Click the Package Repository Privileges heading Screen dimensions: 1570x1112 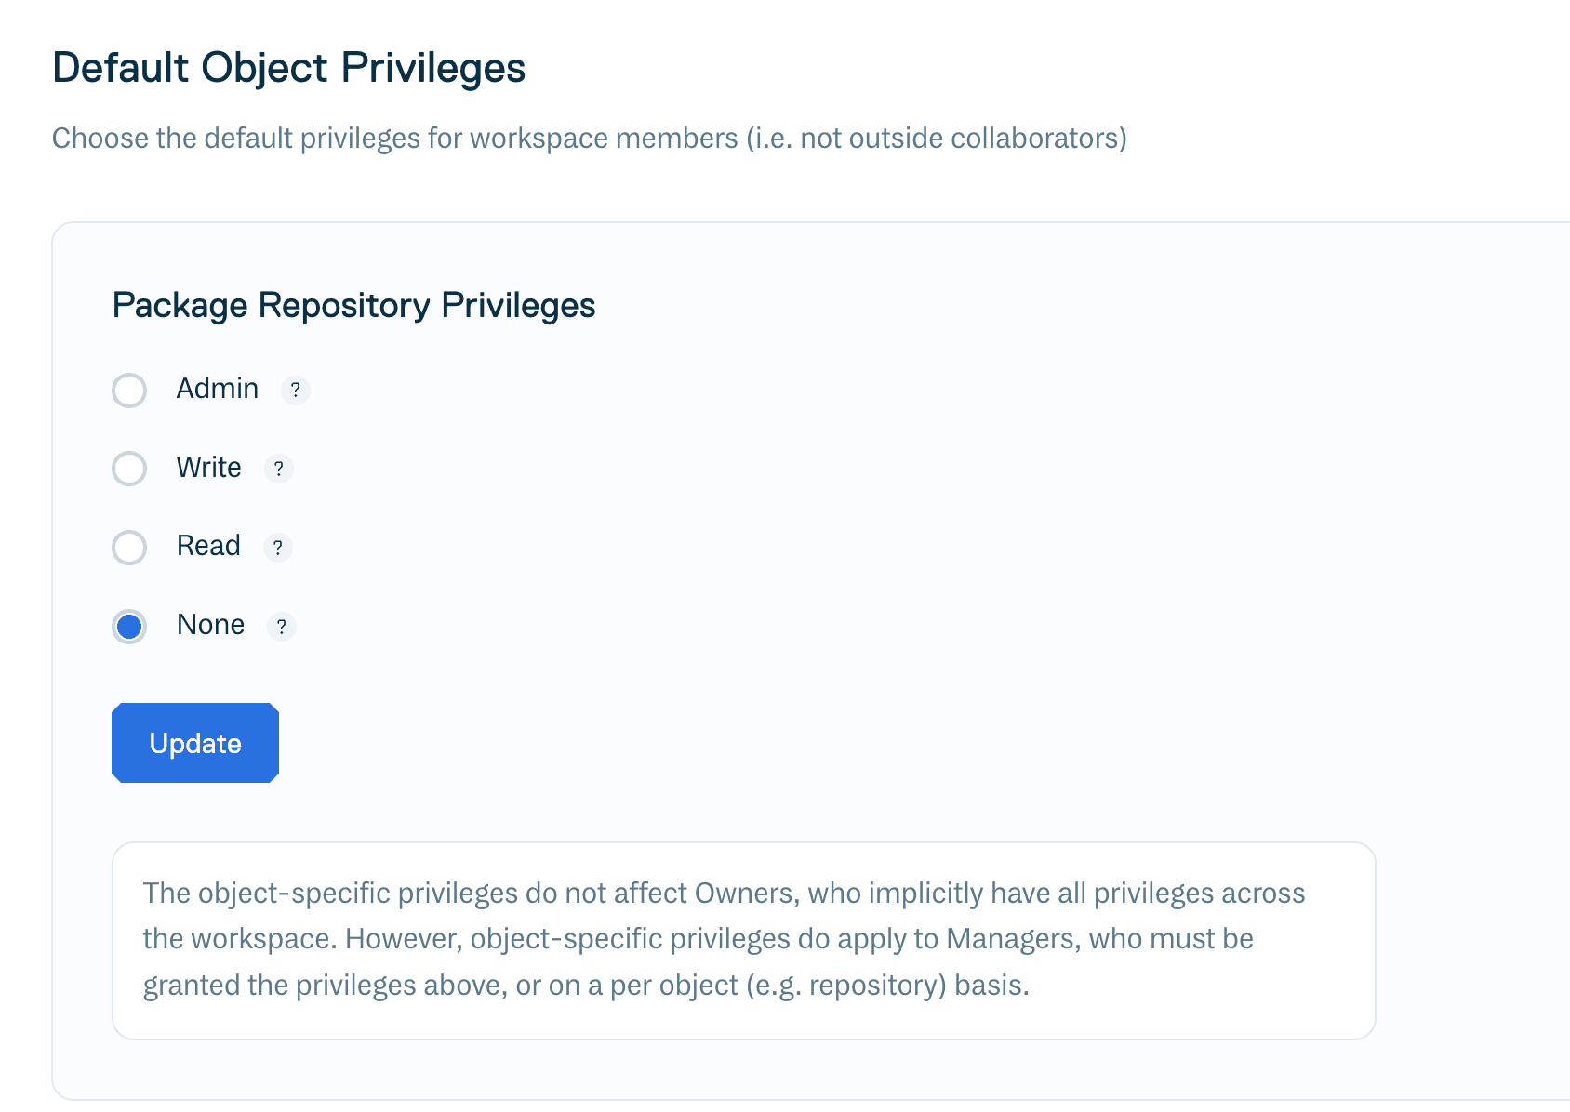(353, 306)
